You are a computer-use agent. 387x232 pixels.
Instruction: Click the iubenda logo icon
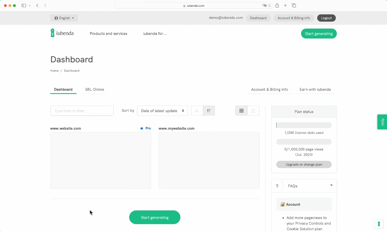point(53,33)
